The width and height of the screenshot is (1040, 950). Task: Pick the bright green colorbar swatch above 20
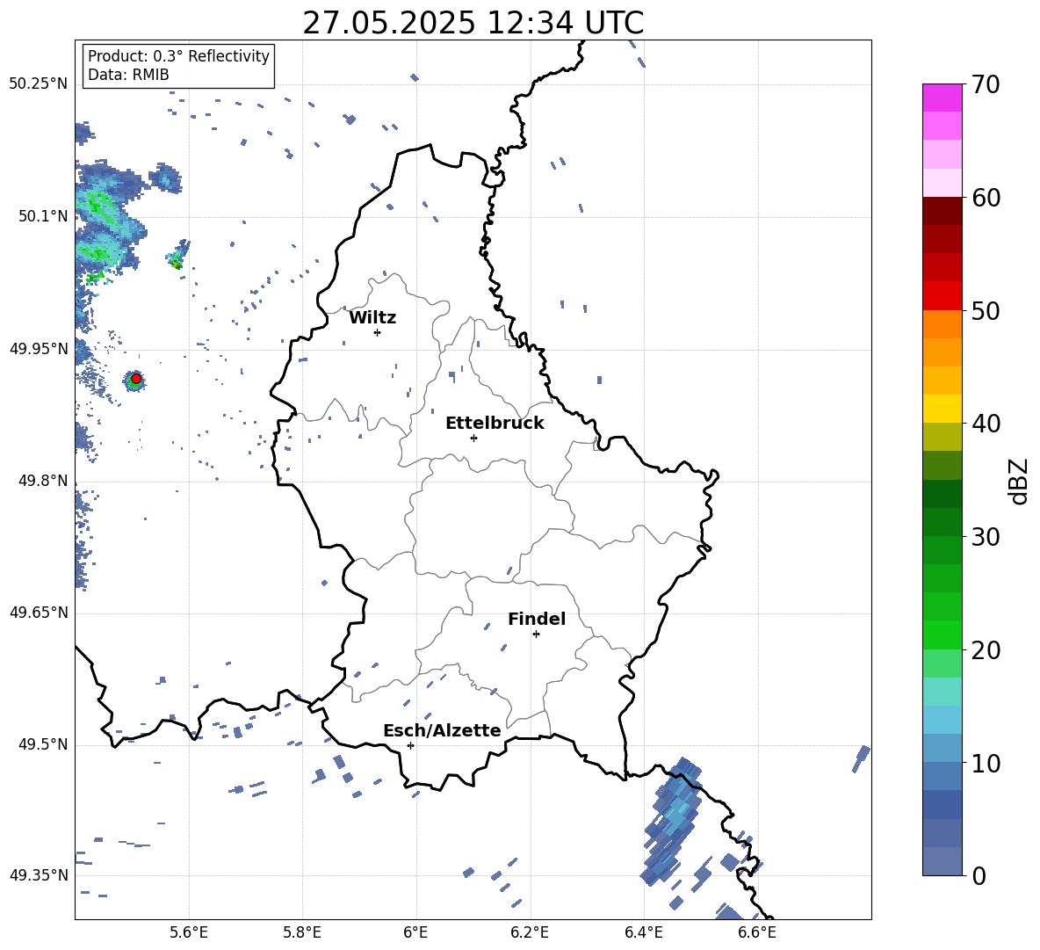point(942,635)
